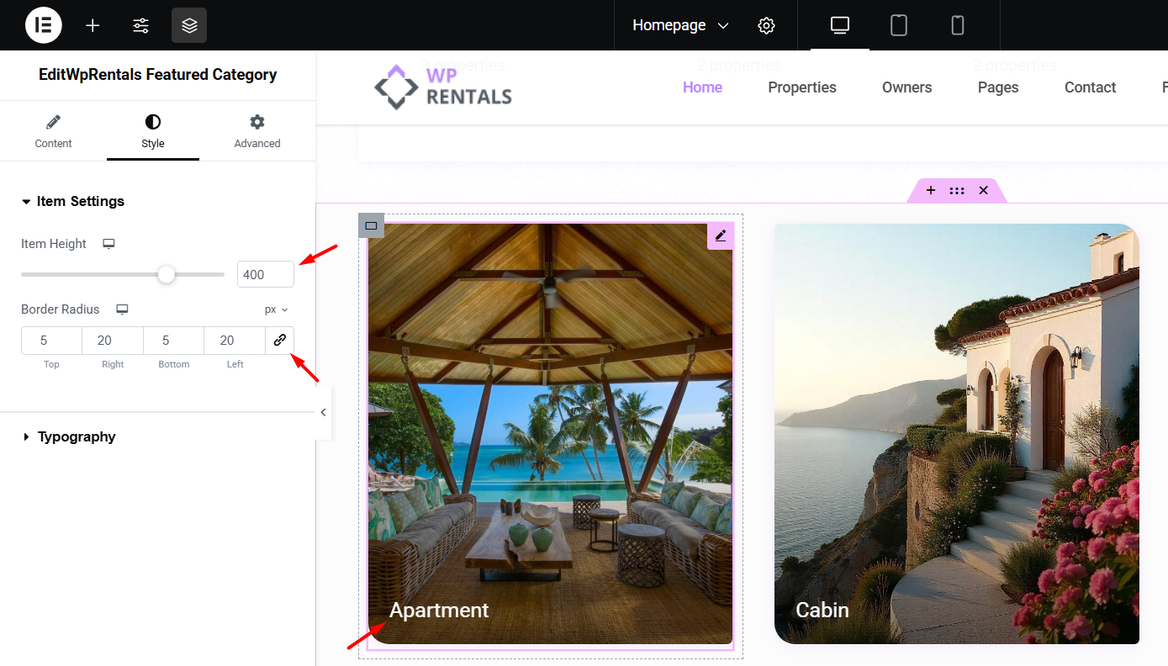Click the Properties navigation link
1168x666 pixels.
coord(801,87)
